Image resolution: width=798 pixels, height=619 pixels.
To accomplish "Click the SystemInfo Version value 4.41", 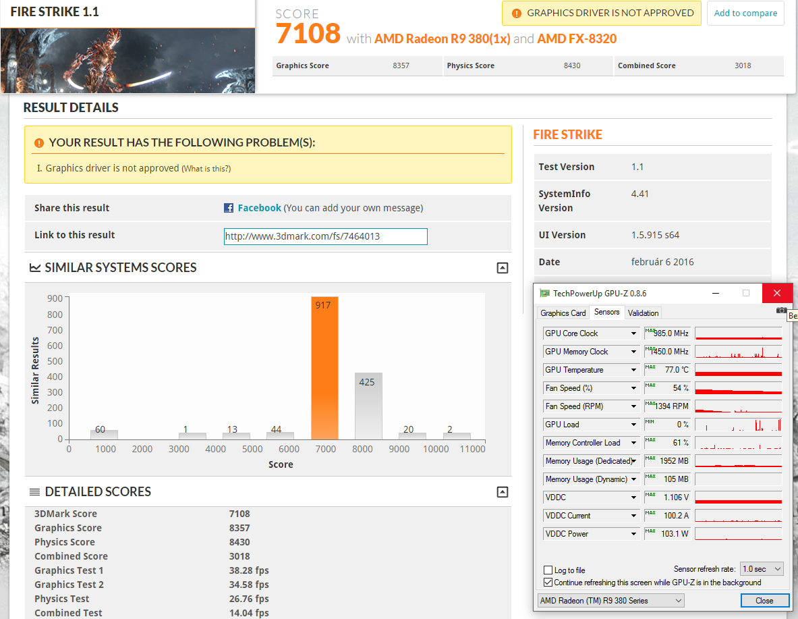I will 639,194.
